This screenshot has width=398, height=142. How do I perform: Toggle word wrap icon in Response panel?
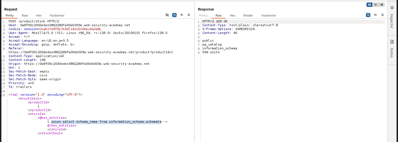click(368, 15)
